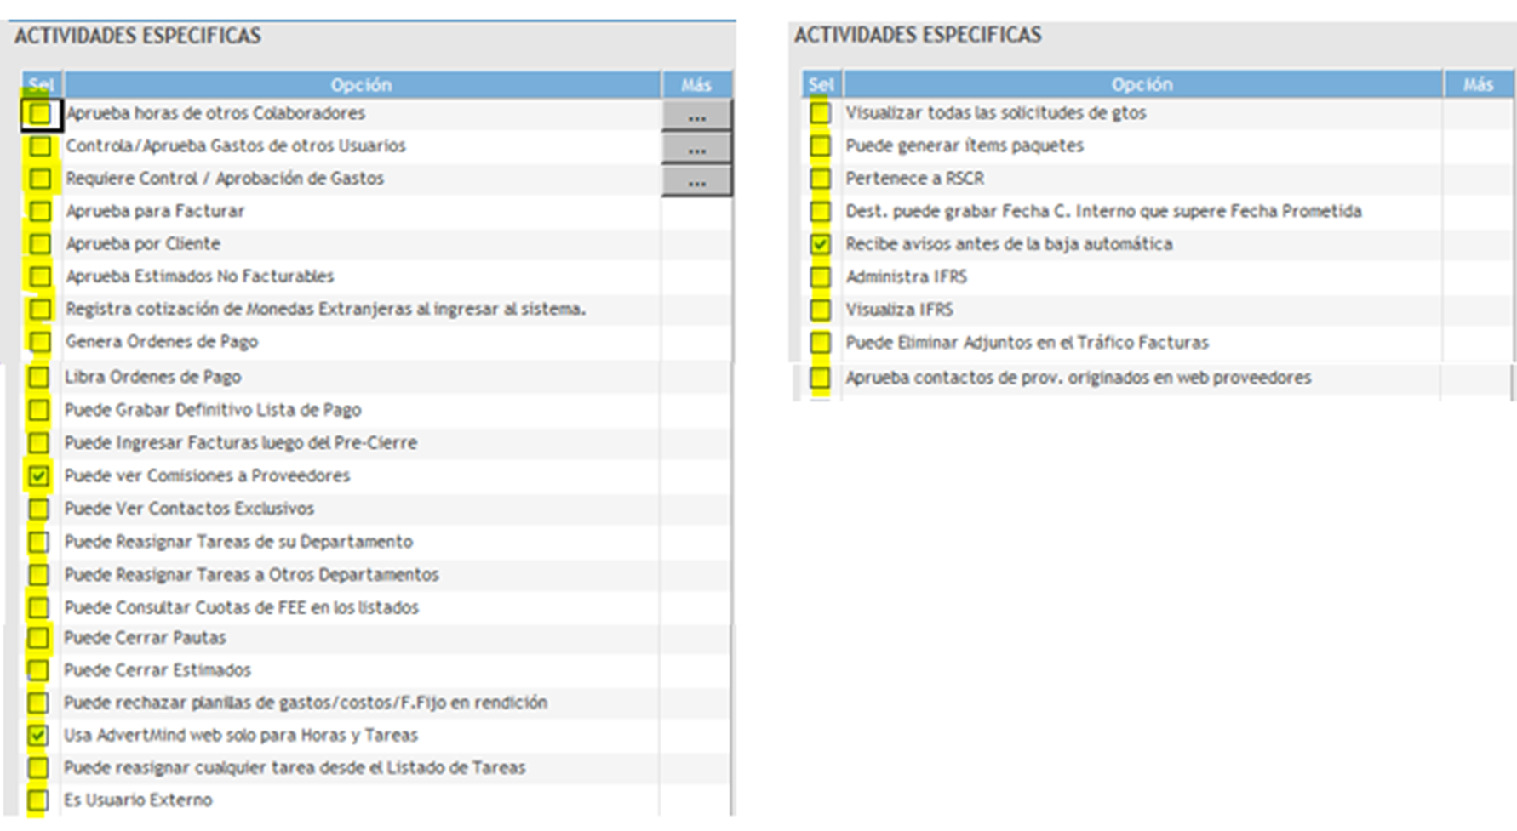Enable 'Puede generar ítems paquetes' checkbox
The width and height of the screenshot is (1517, 831).
pyautogui.click(x=820, y=146)
